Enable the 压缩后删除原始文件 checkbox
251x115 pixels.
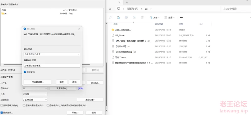(x=24, y=106)
